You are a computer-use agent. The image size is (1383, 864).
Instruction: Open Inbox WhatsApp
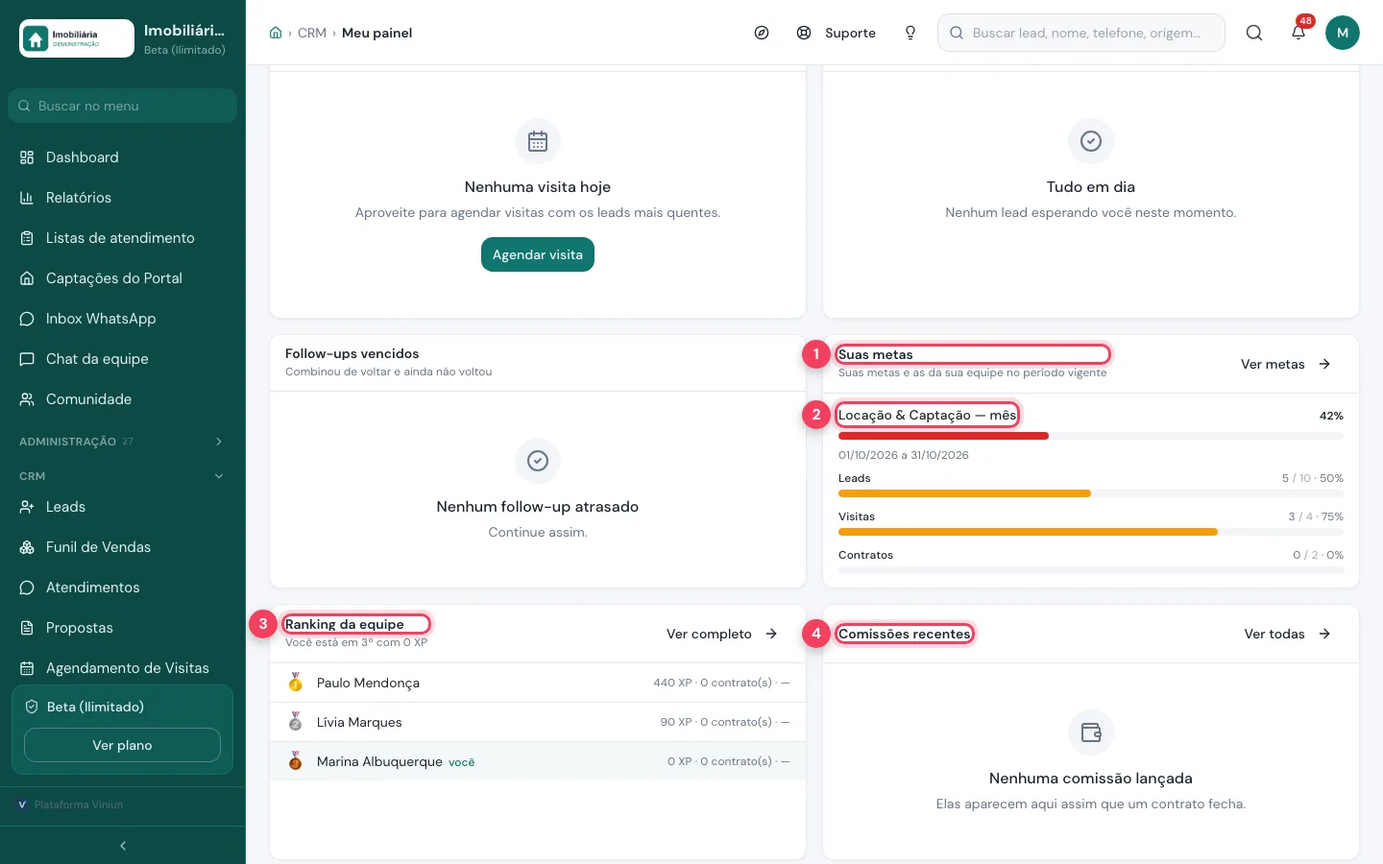[x=123, y=319]
